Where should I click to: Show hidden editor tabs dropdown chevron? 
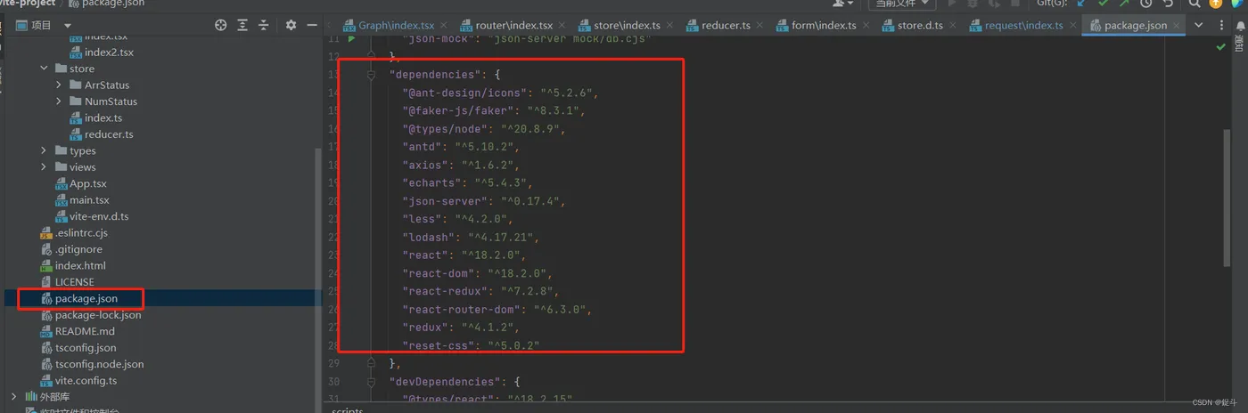(x=1198, y=25)
